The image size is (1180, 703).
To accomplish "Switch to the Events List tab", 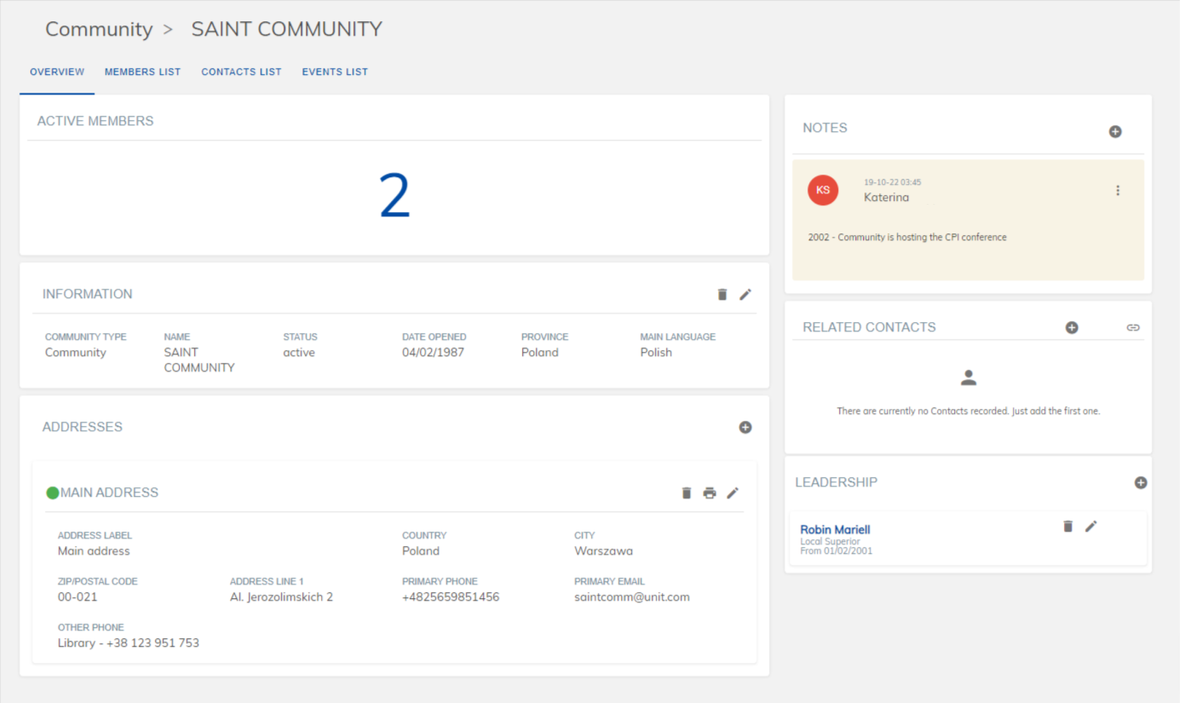I will [x=335, y=71].
